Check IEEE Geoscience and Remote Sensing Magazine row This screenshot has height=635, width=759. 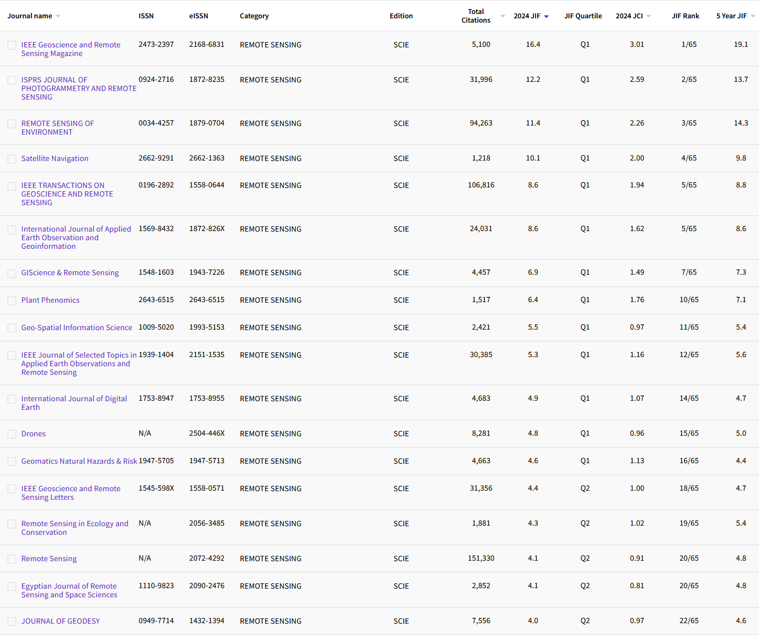click(12, 45)
